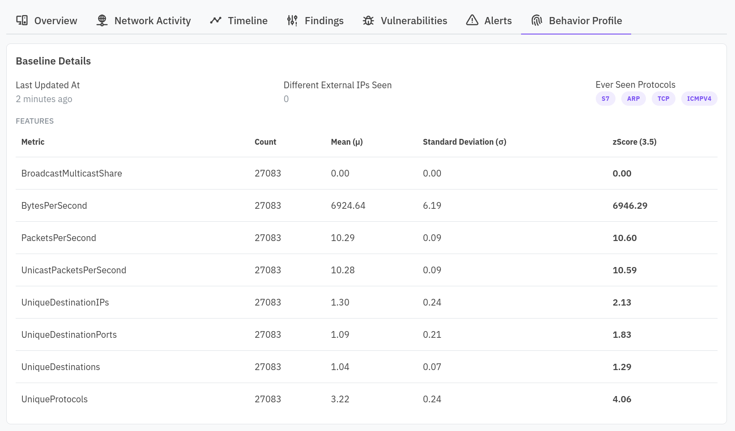This screenshot has height=431, width=735.
Task: Click the Baseline Details heading
Action: point(53,61)
